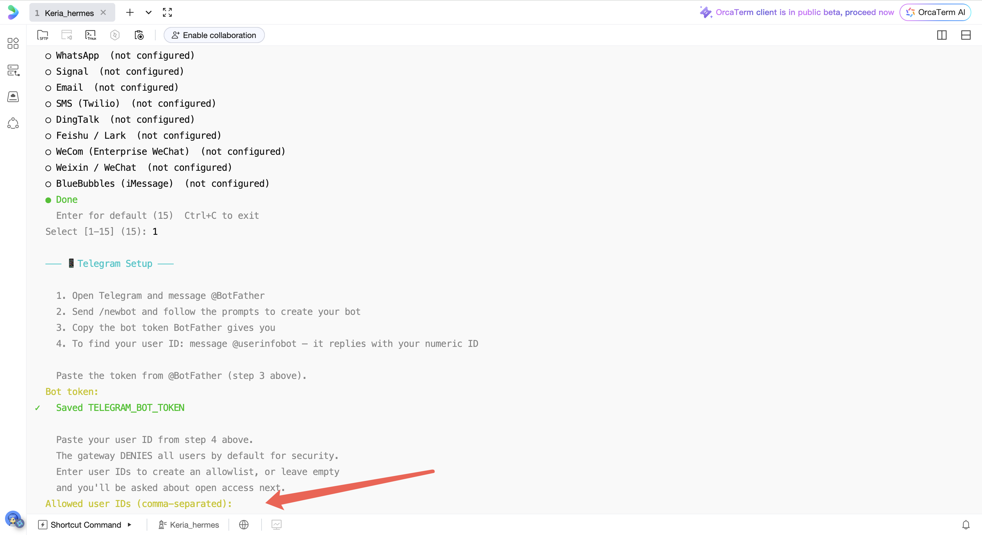
Task: Split terminal view horizontally
Action: 966,35
